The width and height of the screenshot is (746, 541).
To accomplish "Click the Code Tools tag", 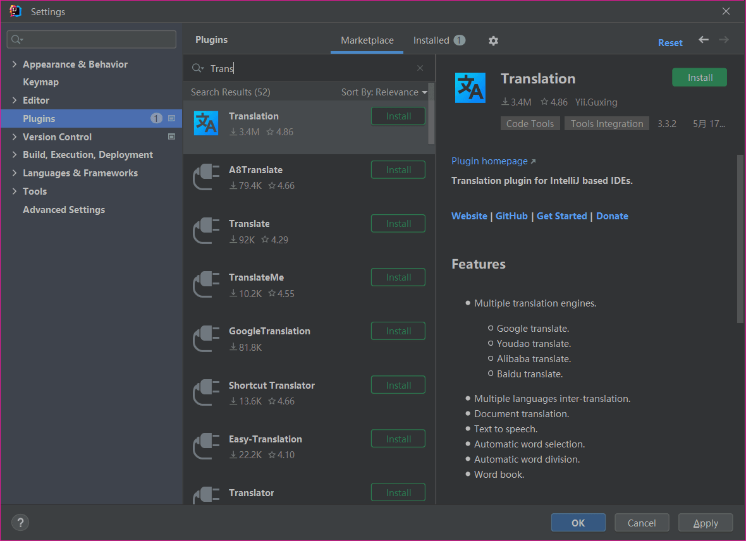I will coord(530,124).
